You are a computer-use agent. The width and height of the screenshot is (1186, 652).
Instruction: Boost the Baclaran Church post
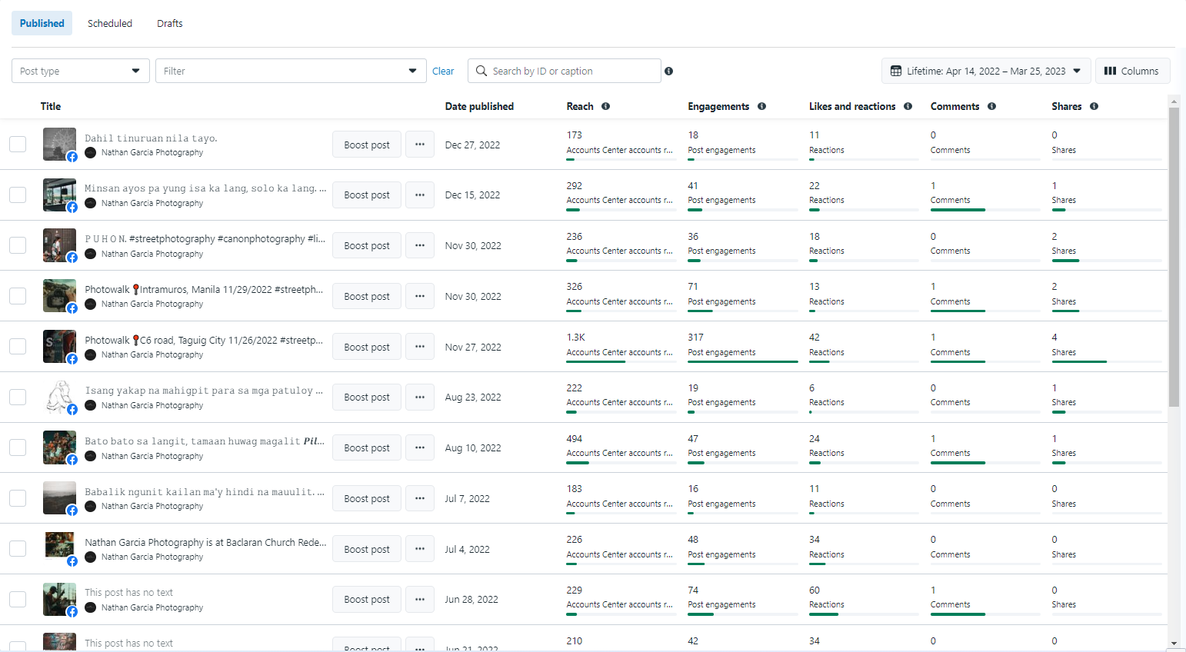367,549
